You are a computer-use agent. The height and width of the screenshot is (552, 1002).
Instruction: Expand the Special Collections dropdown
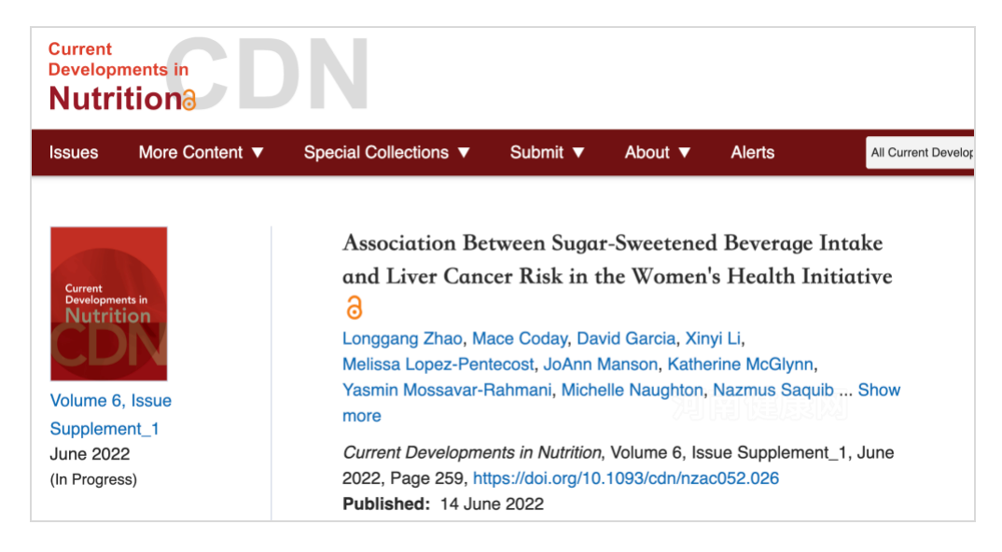[386, 153]
